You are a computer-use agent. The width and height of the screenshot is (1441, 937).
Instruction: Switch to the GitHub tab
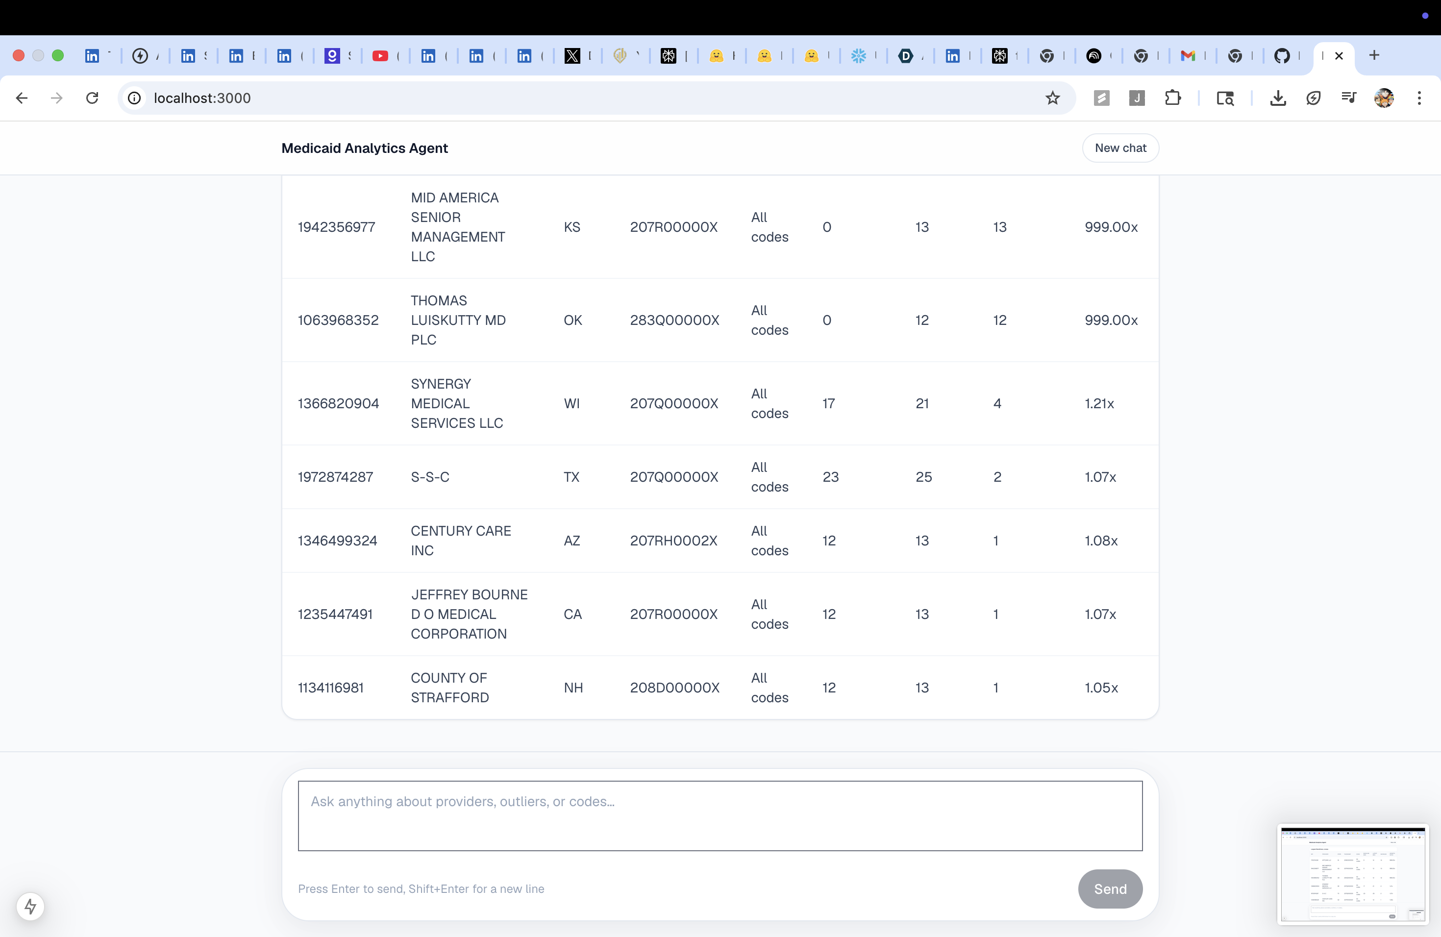[x=1282, y=56]
